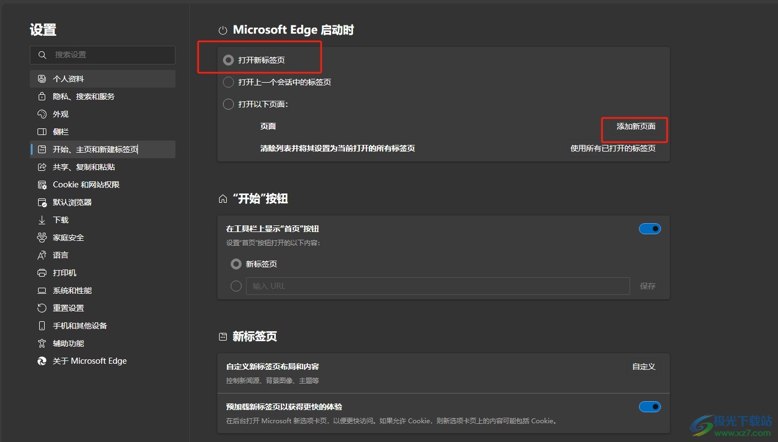The width and height of the screenshot is (778, 442).
Task: Go to 外观 settings section
Action: pos(103,114)
